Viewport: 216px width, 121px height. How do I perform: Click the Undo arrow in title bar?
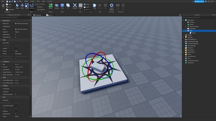(20, 1)
